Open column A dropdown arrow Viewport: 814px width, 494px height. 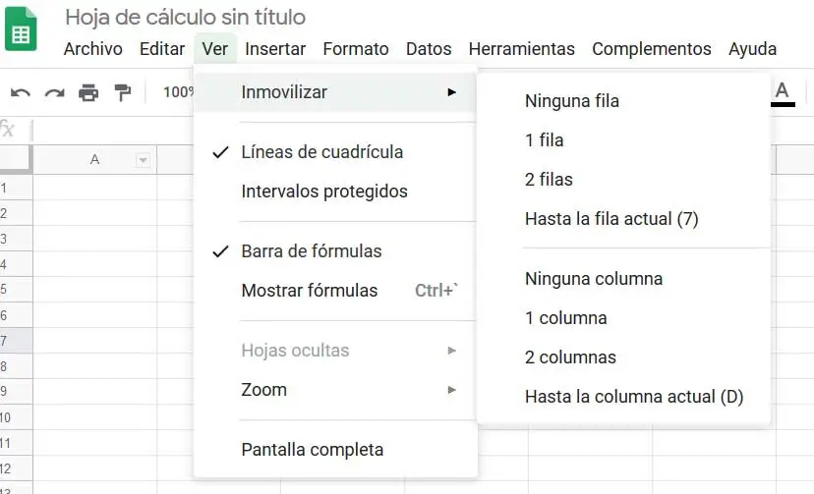(x=144, y=160)
